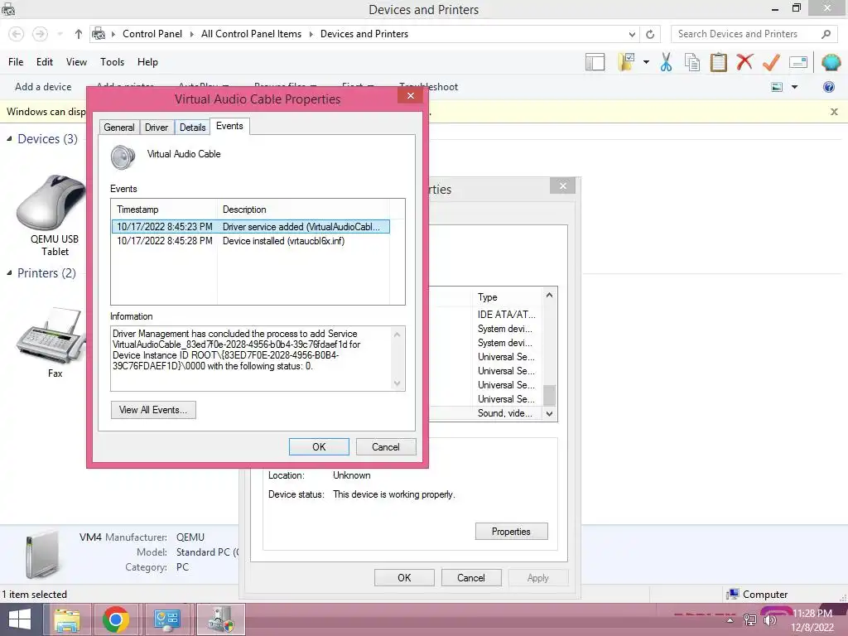
Task: Go up one level with Up arrow
Action: pyautogui.click(x=79, y=34)
